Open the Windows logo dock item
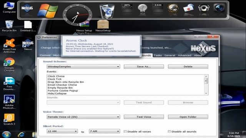Screen dimensions: 246x138 pyautogui.click(x=47, y=11)
